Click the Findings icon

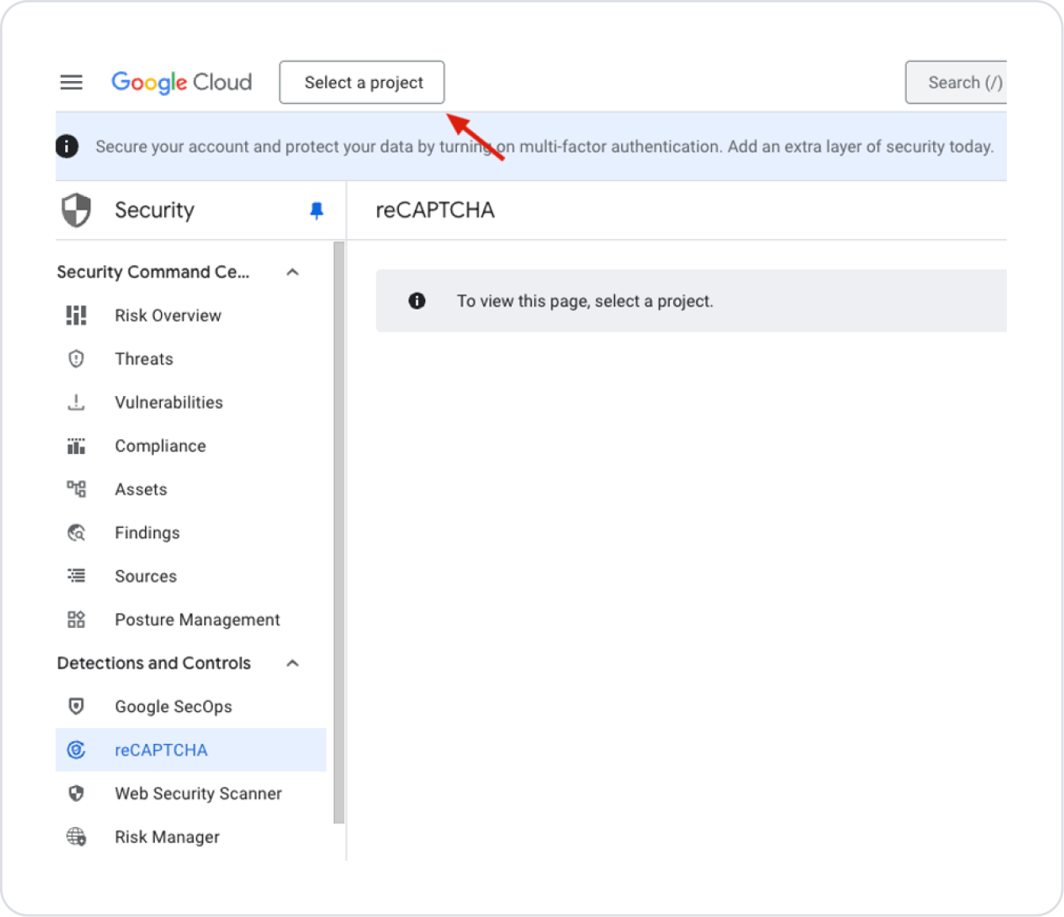pos(76,533)
